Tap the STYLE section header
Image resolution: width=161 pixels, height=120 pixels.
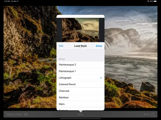[x=62, y=59]
